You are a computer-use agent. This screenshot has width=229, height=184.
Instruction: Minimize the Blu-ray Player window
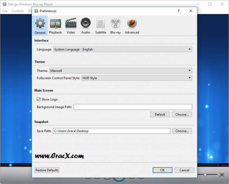tap(198, 4)
